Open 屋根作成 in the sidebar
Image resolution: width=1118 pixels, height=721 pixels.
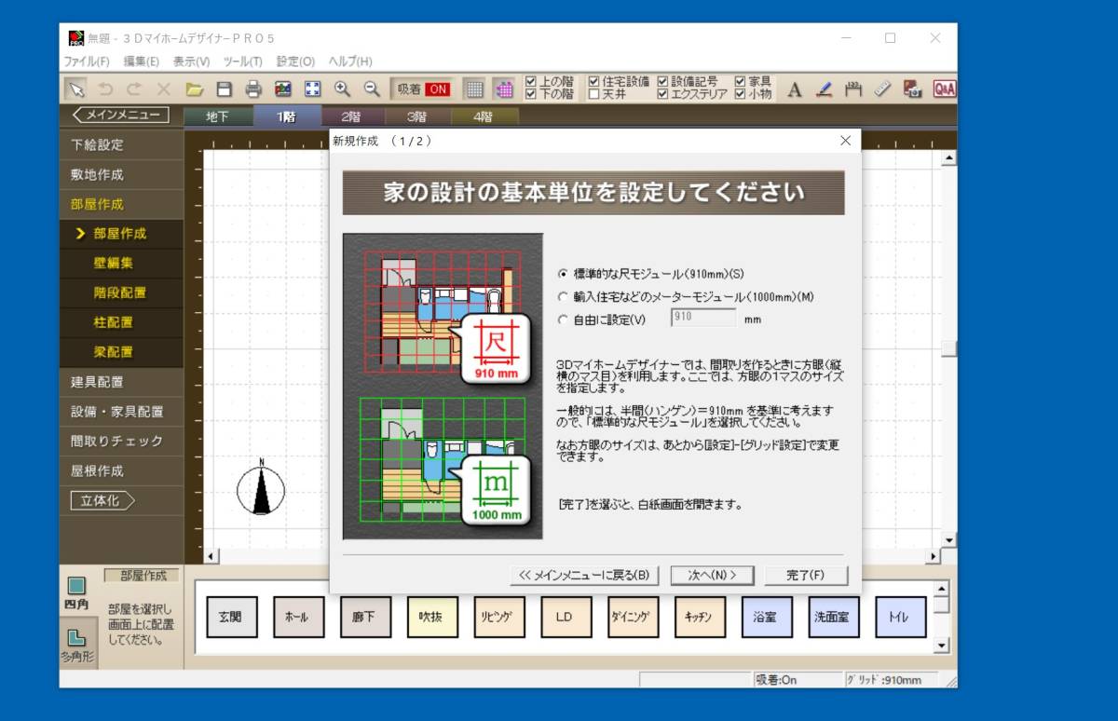pyautogui.click(x=122, y=471)
